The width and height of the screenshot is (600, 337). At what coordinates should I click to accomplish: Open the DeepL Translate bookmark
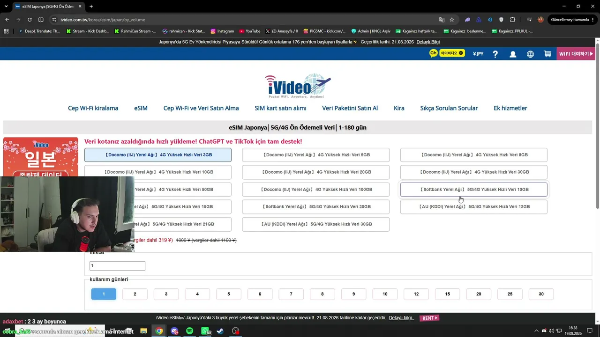coord(39,31)
